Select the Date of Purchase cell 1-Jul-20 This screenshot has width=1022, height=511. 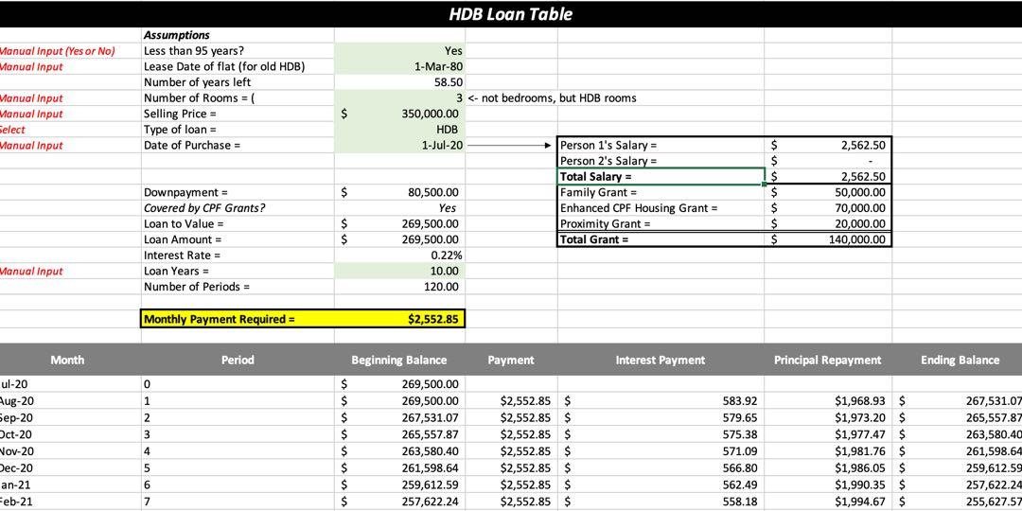point(399,145)
